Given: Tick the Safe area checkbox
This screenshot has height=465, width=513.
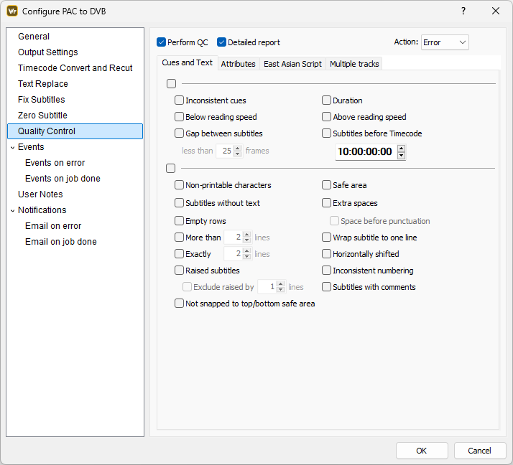Looking at the screenshot, I should click(x=327, y=185).
